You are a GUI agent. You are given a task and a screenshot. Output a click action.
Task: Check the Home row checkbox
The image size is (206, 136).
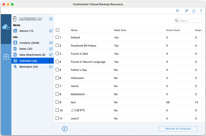(x=57, y=86)
